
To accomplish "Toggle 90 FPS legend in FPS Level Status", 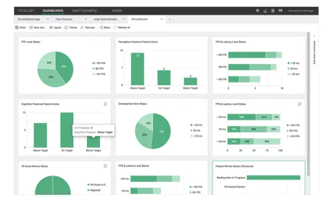I will click(x=98, y=69).
